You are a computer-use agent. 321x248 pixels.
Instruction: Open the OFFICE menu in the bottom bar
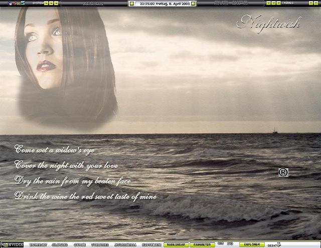(80, 244)
